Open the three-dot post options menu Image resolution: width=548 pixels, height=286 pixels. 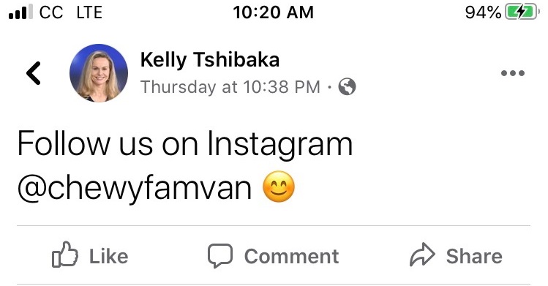coord(513,73)
